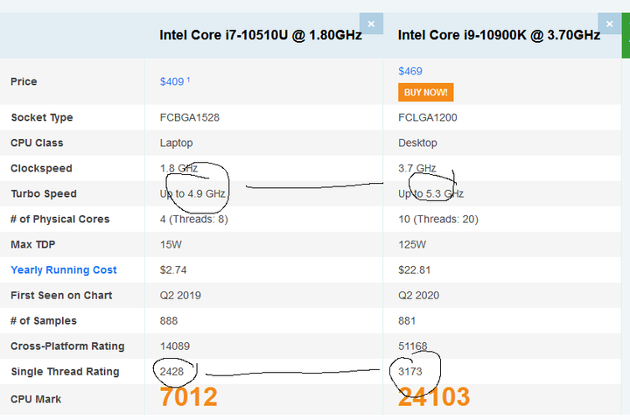
Task: Click the 2428 single thread rating
Action: point(171,371)
